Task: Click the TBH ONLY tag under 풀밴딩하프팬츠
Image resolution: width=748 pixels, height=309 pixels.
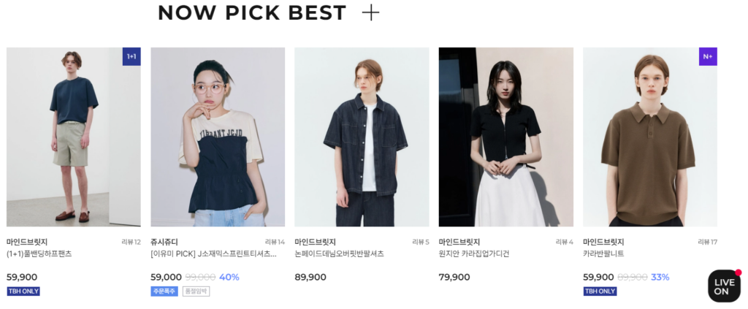Action: click(x=23, y=291)
